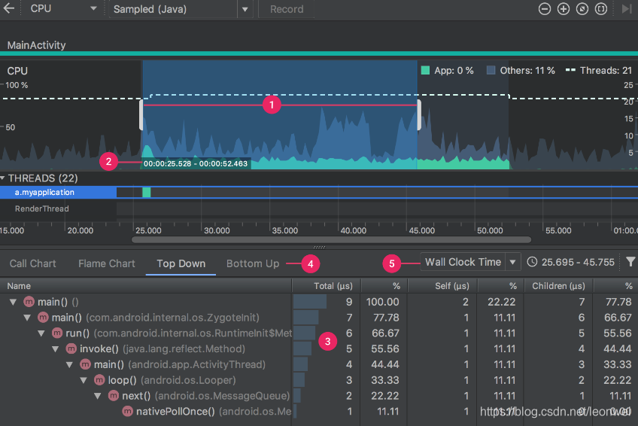Jump to live with the skip-to-end icon

click(627, 9)
